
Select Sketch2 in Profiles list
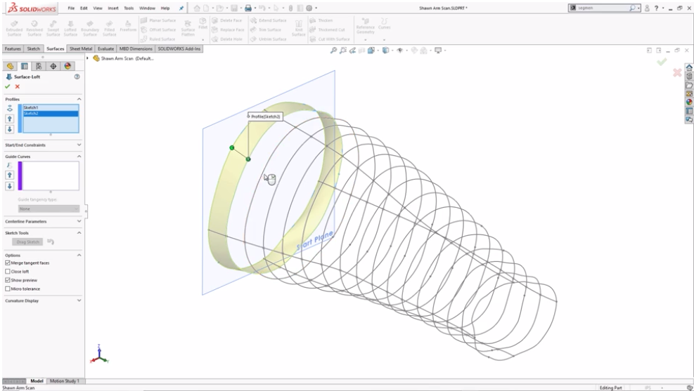coord(51,114)
